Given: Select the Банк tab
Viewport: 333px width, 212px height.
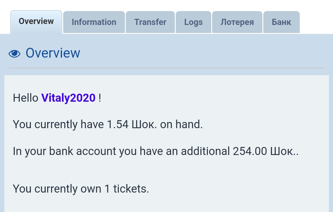Looking at the screenshot, I should click(x=281, y=22).
